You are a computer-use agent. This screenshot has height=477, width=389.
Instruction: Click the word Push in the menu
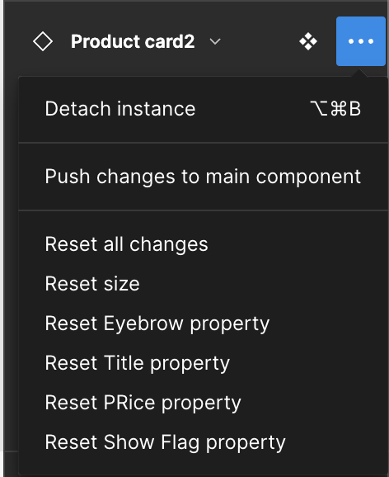68,177
